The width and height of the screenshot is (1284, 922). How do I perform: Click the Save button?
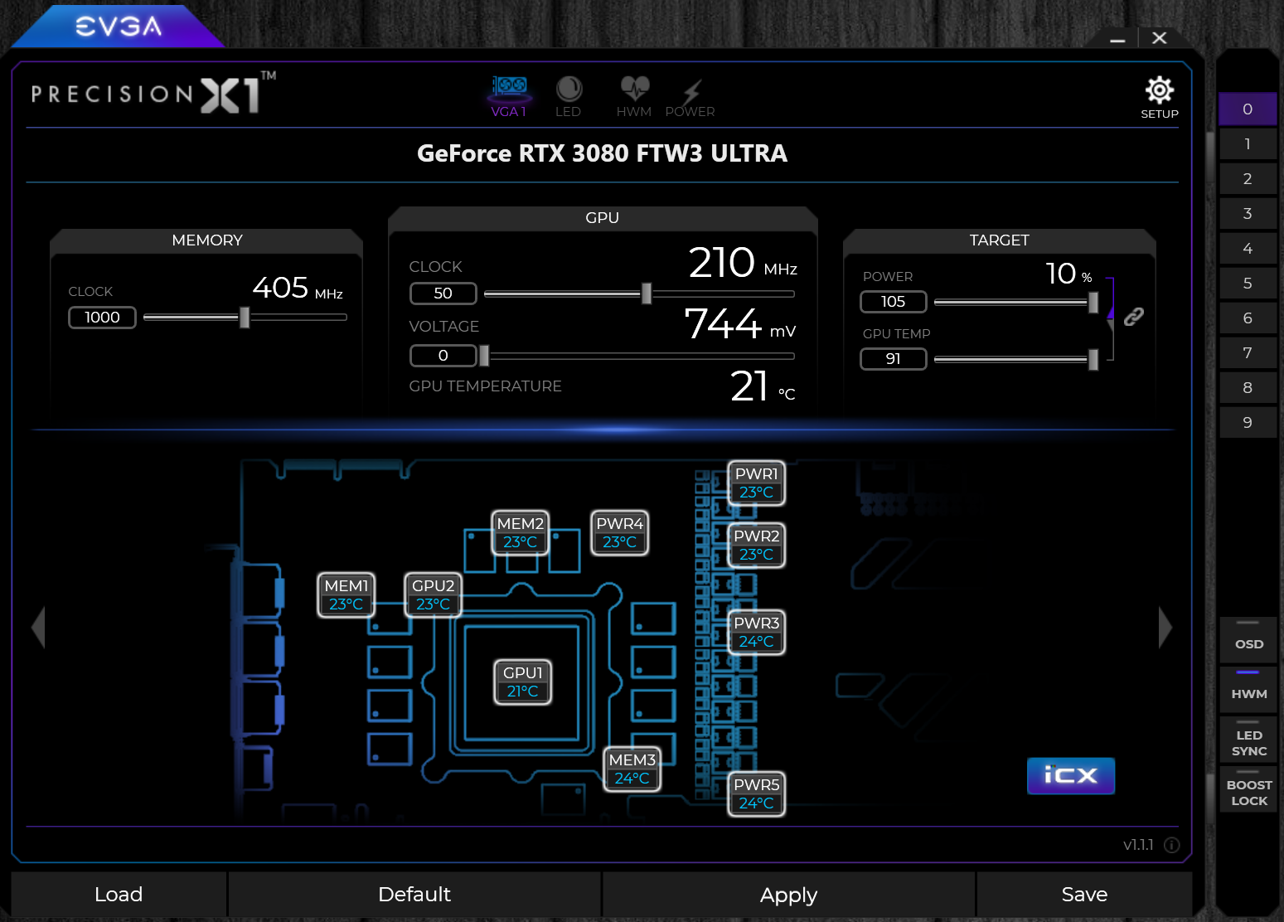(1084, 895)
